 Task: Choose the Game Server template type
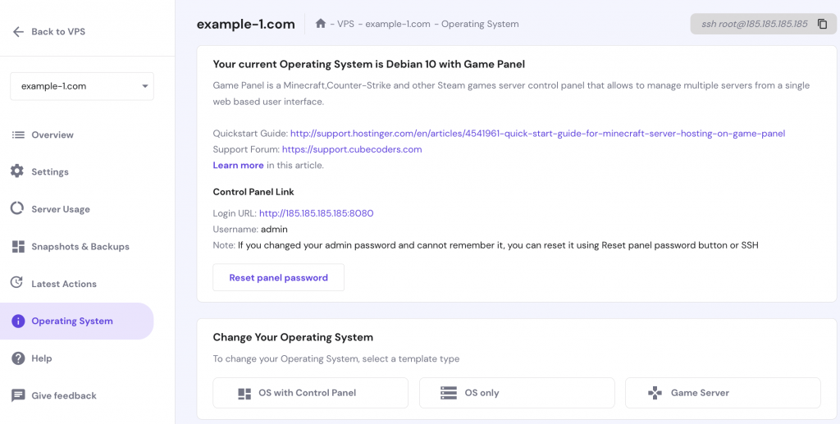point(723,393)
